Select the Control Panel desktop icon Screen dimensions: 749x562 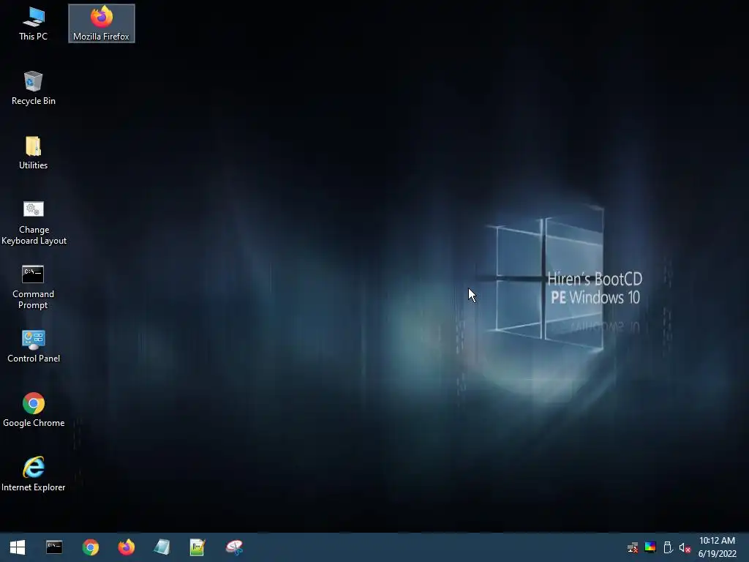point(34,346)
